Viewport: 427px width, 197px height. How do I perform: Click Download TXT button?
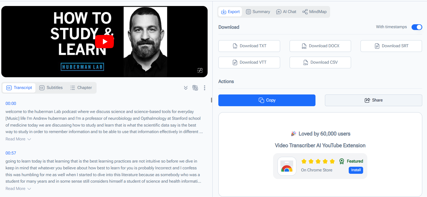point(249,46)
